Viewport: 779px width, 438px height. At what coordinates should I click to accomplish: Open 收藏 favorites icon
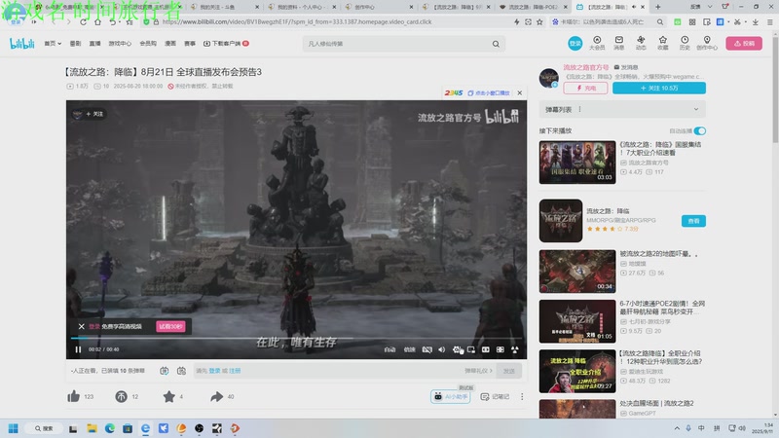point(663,43)
